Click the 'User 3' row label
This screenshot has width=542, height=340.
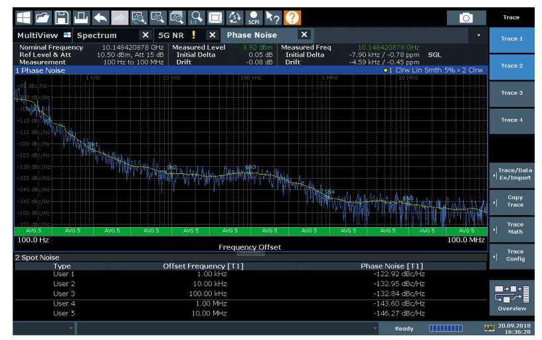click(x=64, y=294)
